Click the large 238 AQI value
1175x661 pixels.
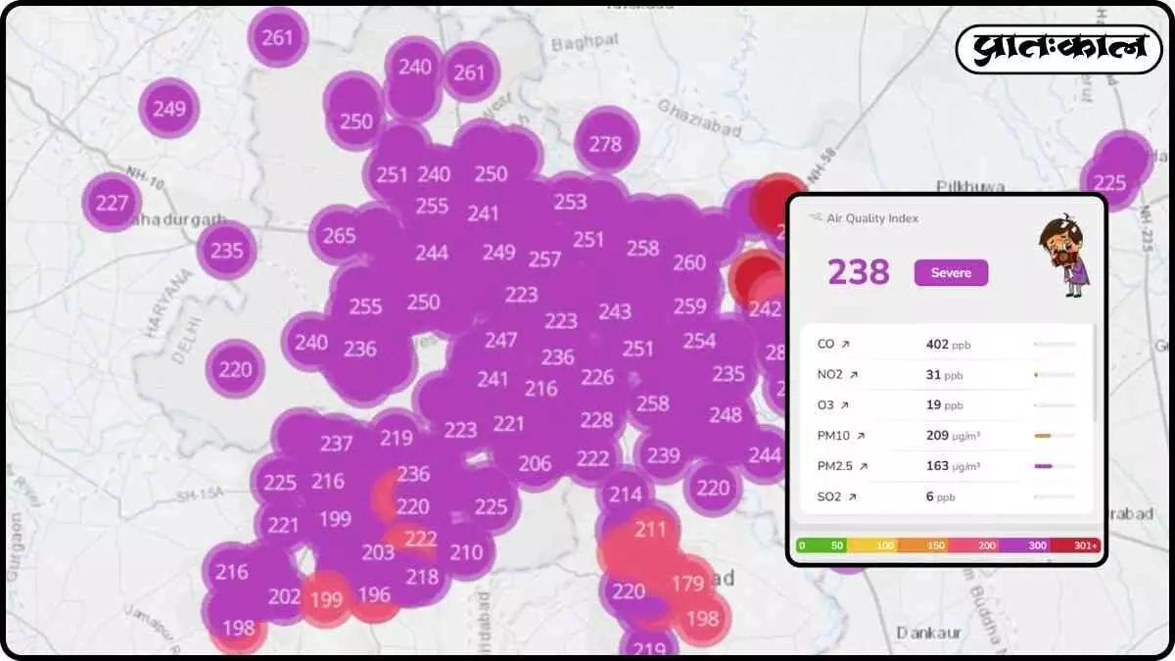click(x=859, y=272)
